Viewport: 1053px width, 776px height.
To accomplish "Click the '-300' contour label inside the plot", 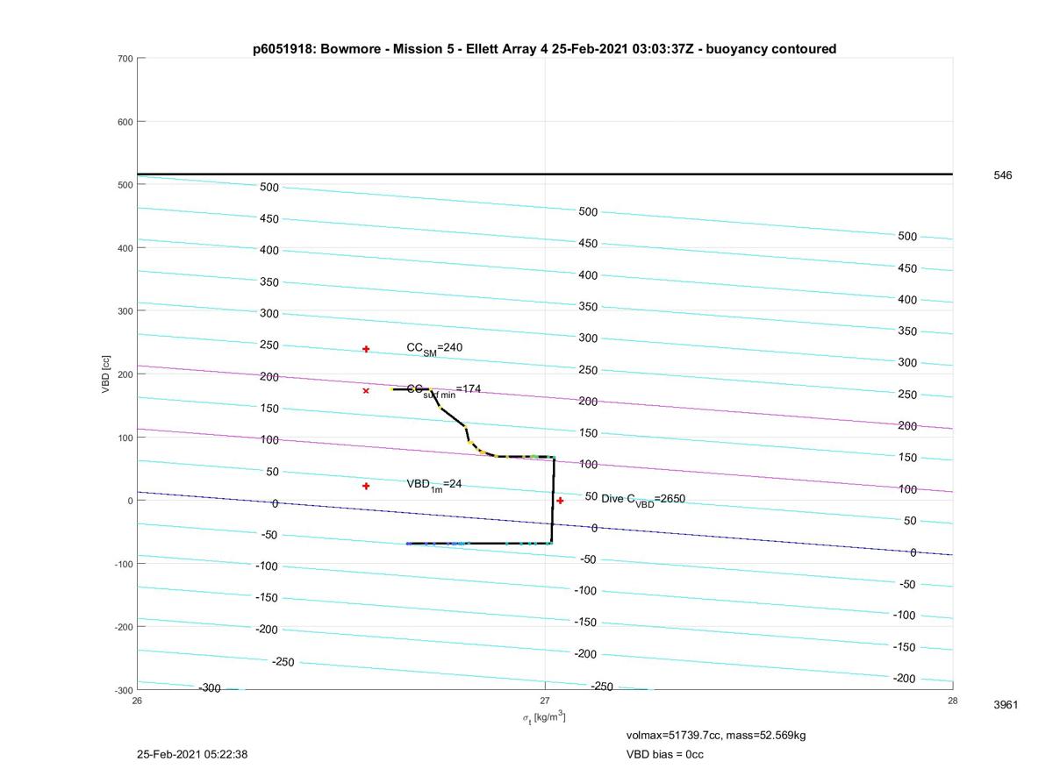I will pyautogui.click(x=209, y=688).
